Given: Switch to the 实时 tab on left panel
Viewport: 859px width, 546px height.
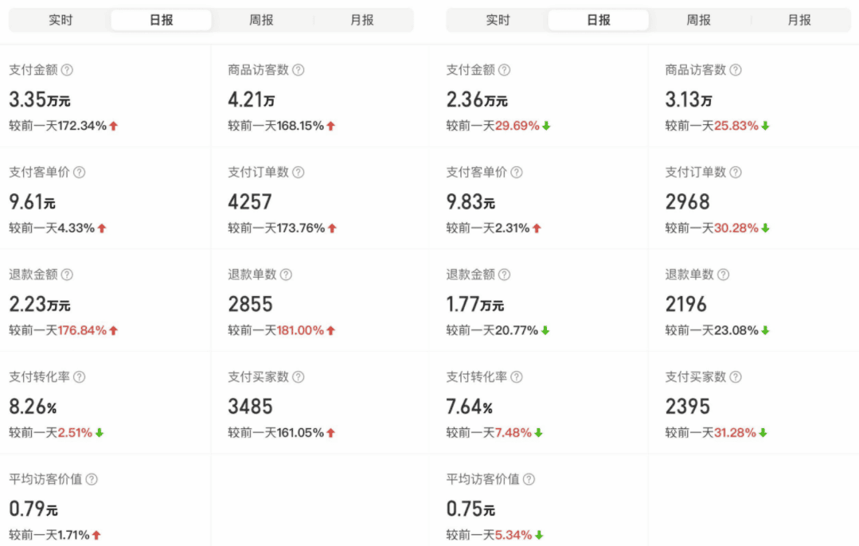Looking at the screenshot, I should click(x=62, y=19).
